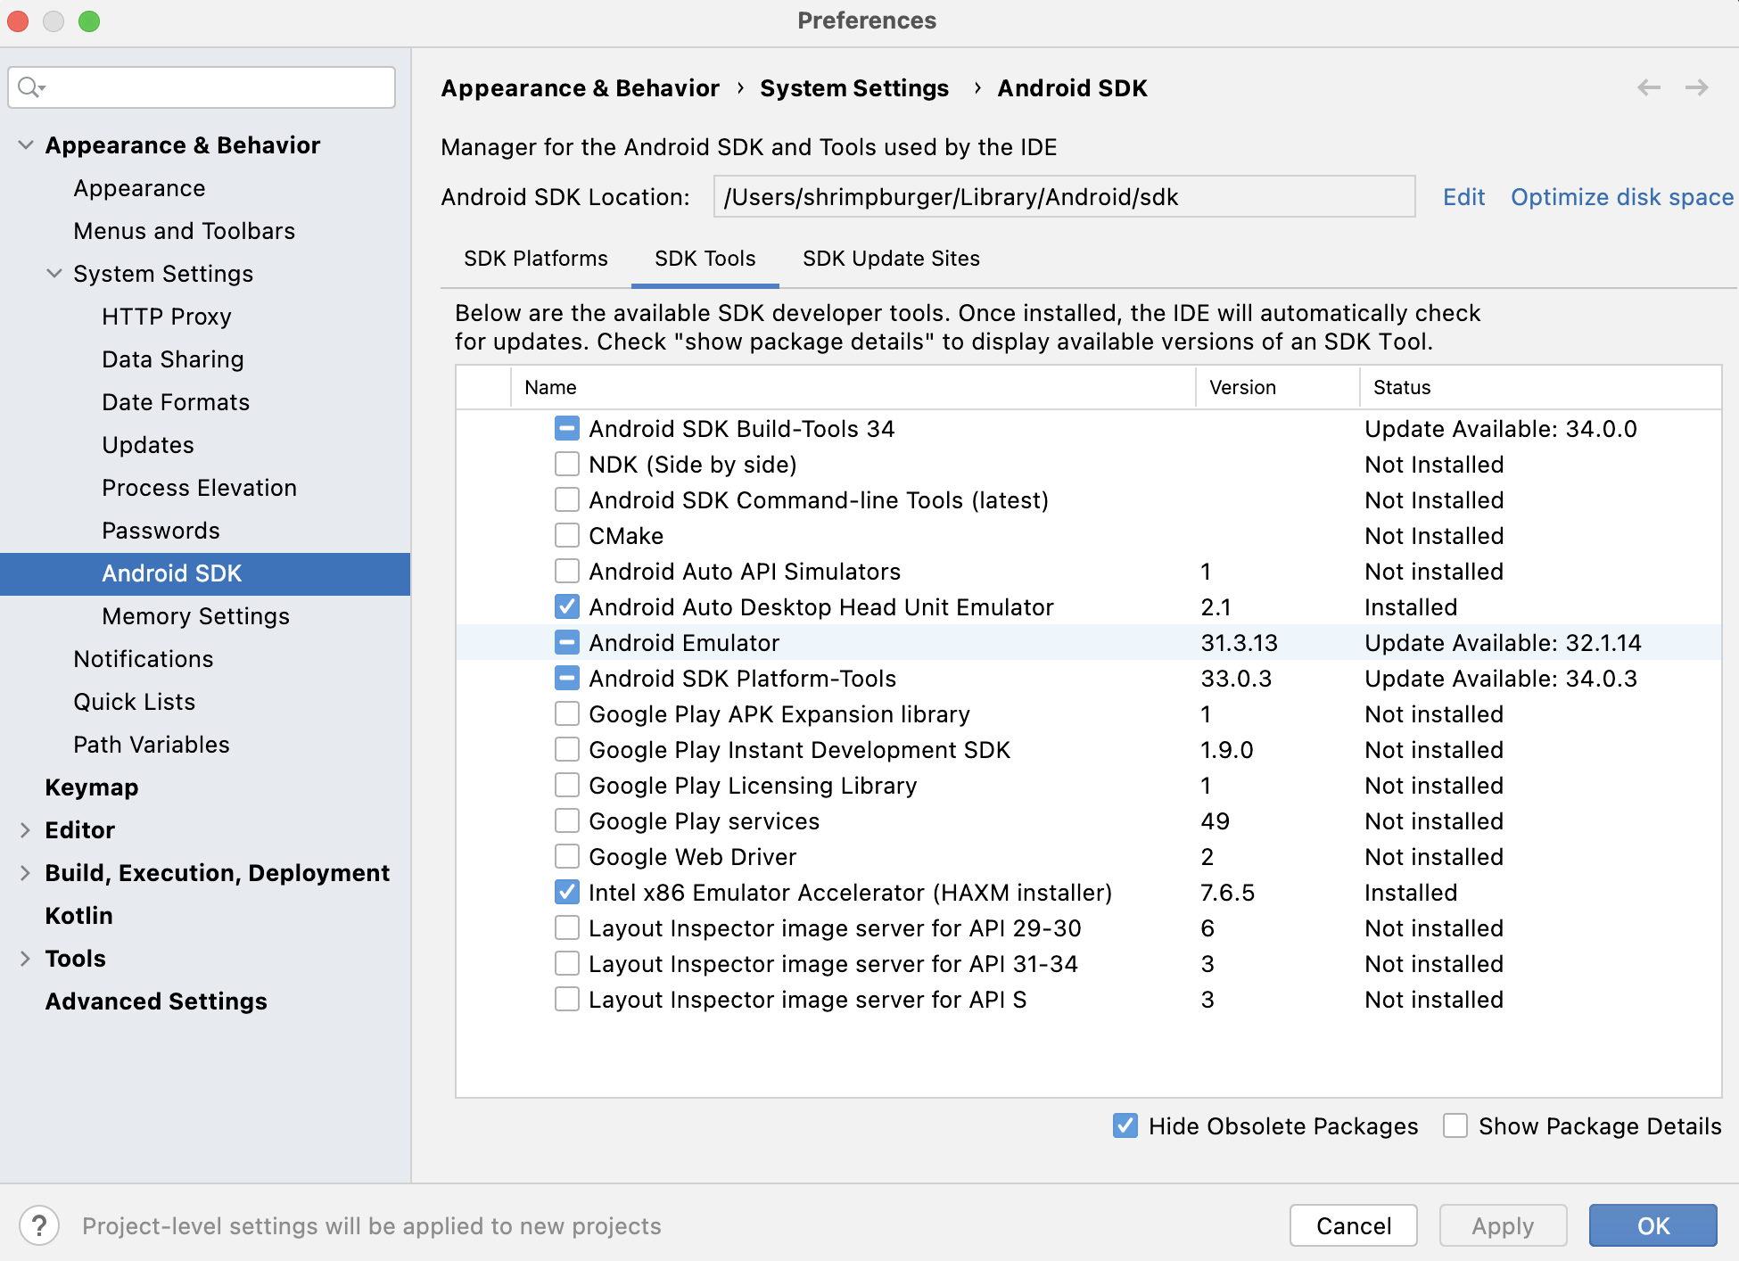Collapse the System Settings tree node
This screenshot has height=1261, width=1739.
(x=54, y=274)
